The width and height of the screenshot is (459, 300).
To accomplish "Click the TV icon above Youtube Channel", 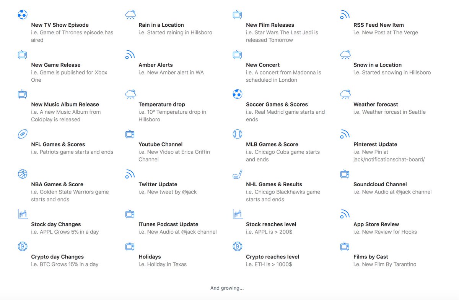I will click(130, 134).
